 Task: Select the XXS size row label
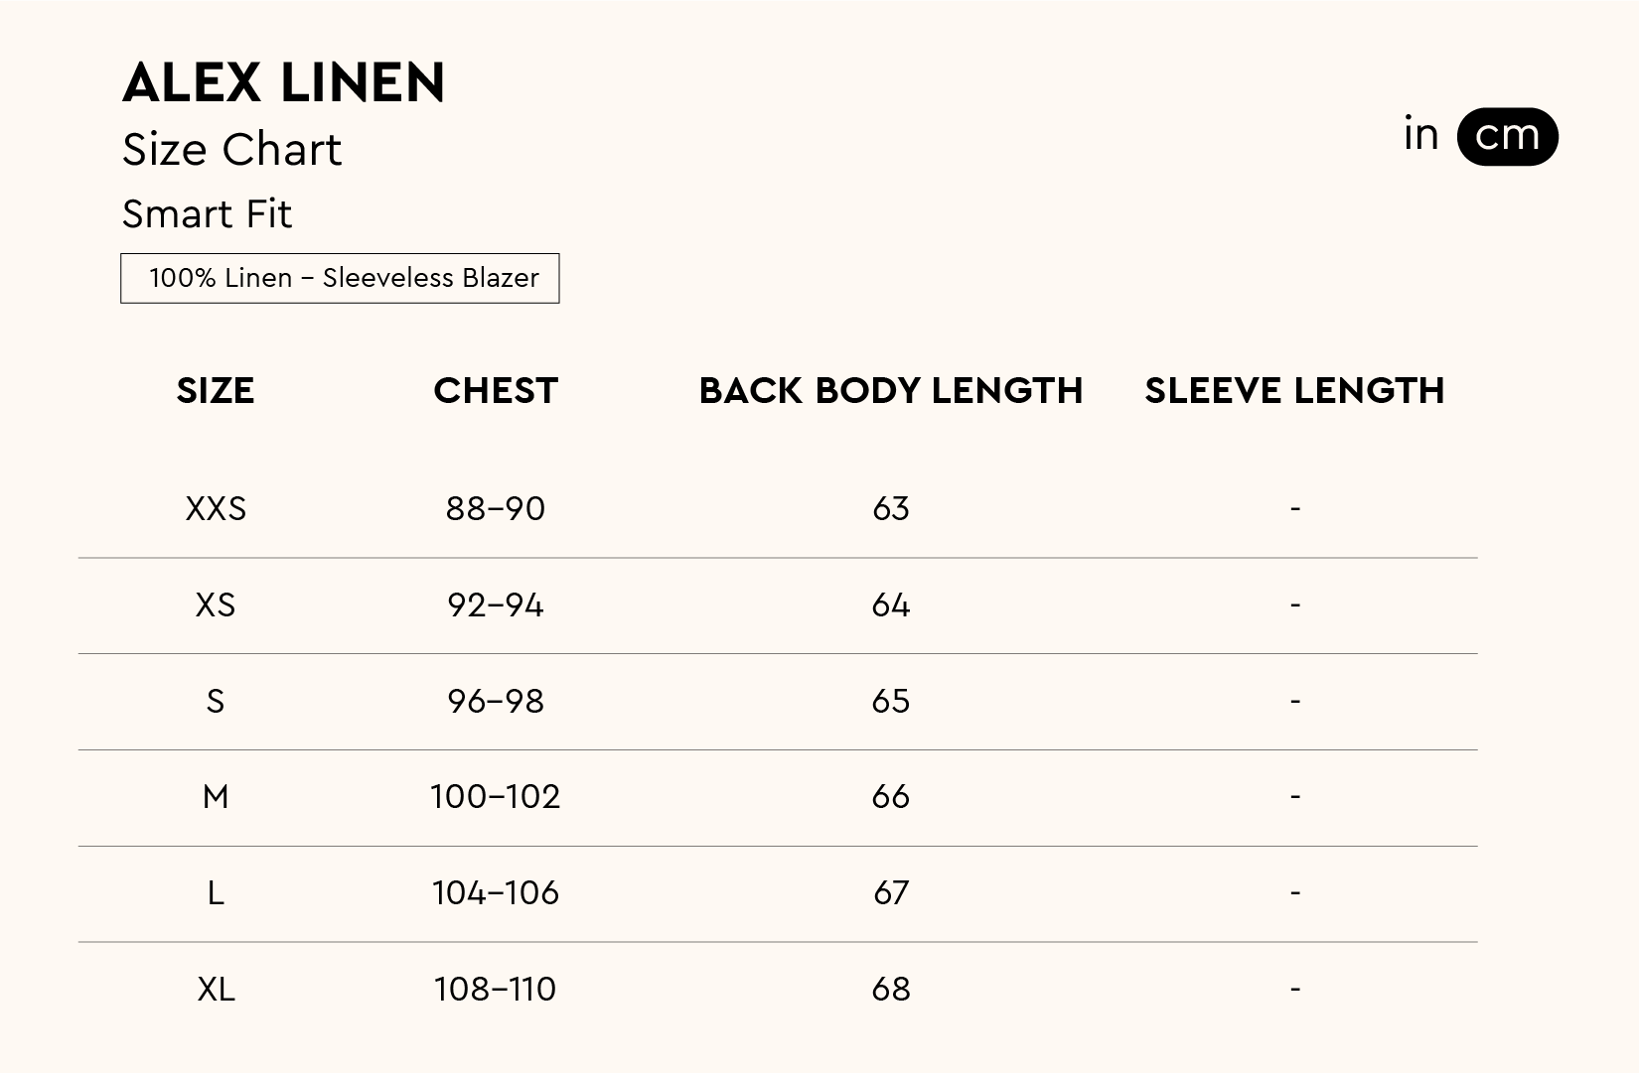[x=216, y=509]
